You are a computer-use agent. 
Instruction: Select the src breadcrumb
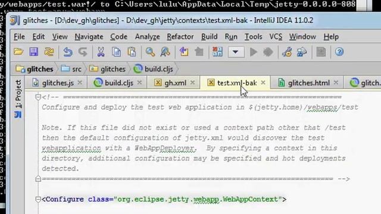point(71,69)
